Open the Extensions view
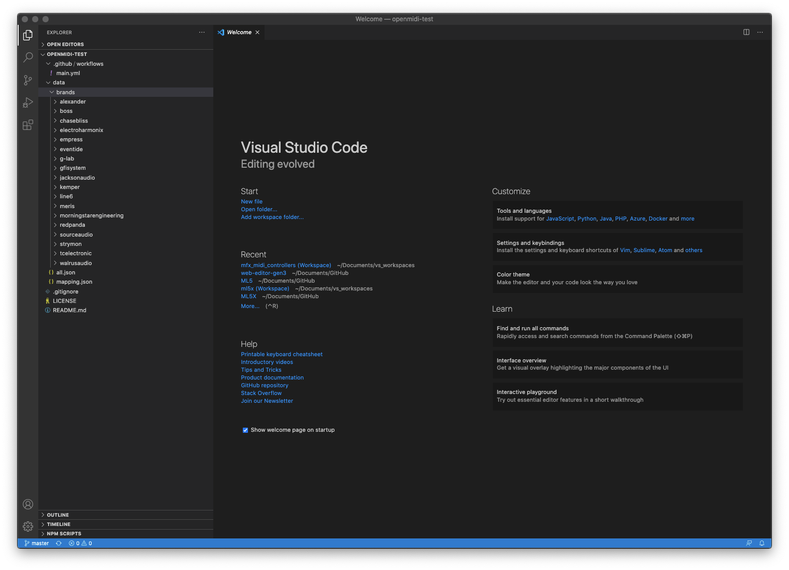789x570 pixels. coord(28,125)
